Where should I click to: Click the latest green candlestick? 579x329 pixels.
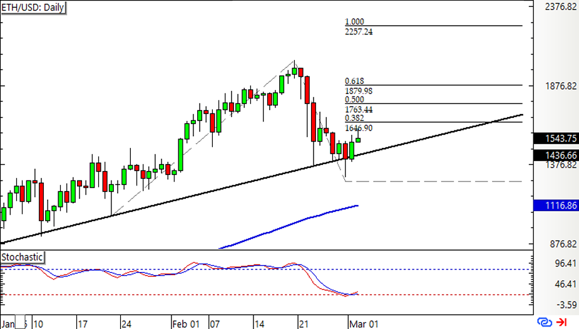click(358, 140)
